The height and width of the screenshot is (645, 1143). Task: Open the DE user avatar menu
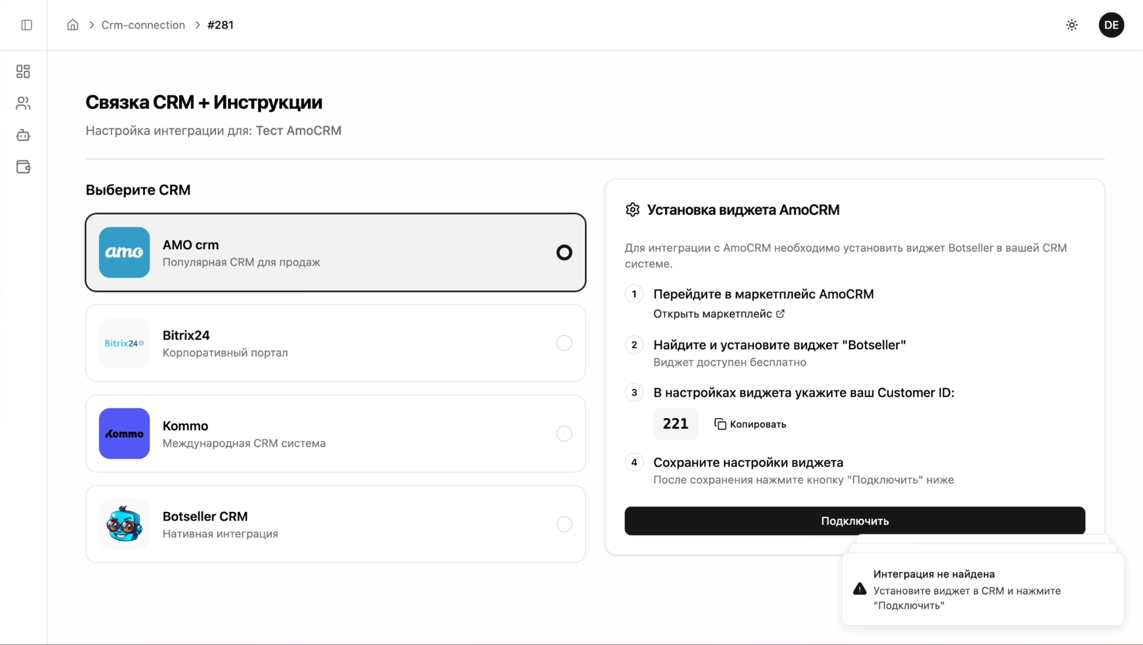[1111, 25]
